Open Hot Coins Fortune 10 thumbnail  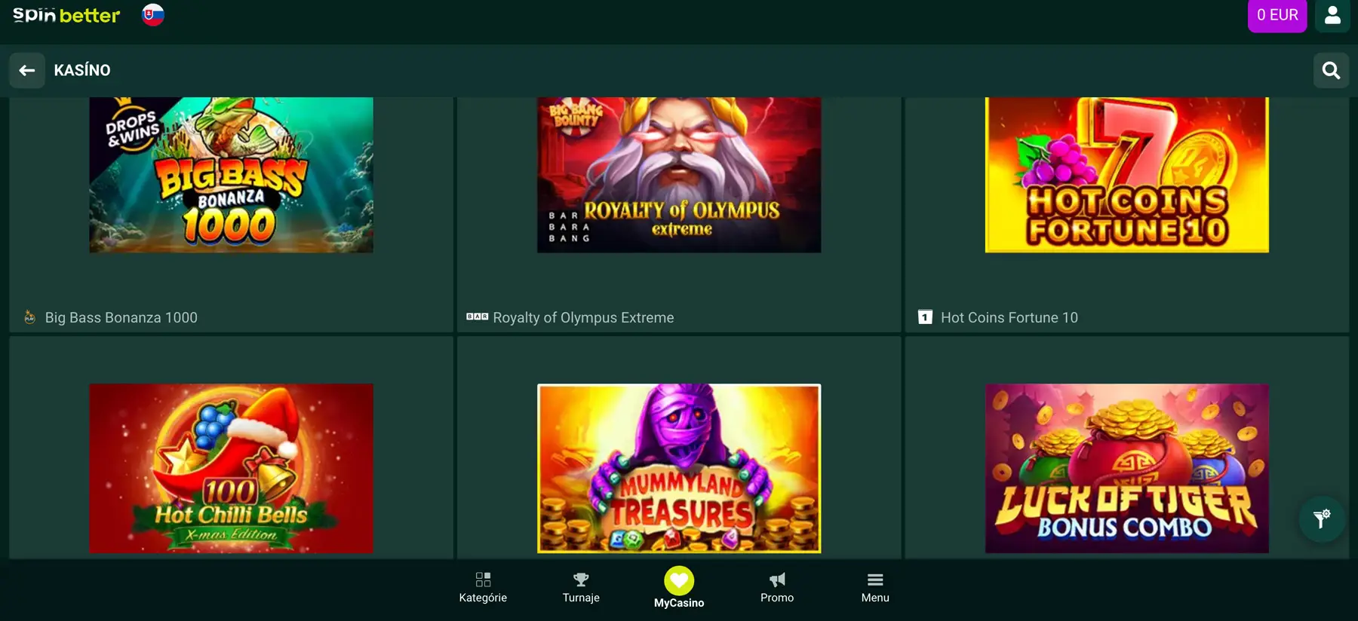tap(1127, 175)
